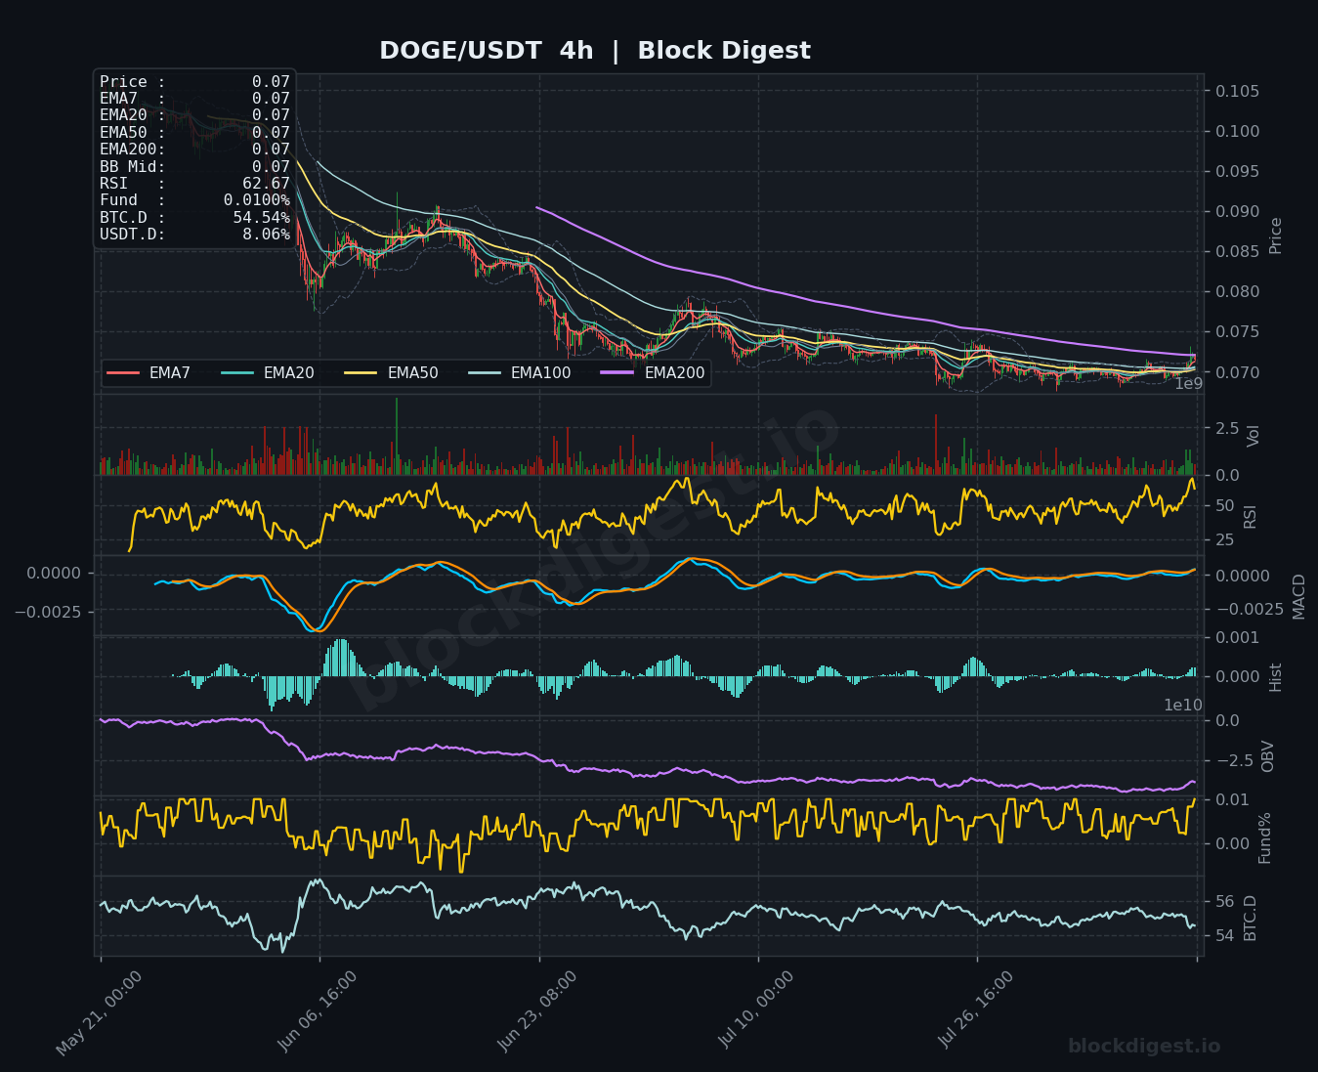Click the Fund value 0.0100%
Image resolution: width=1318 pixels, height=1072 pixels.
coord(257,200)
